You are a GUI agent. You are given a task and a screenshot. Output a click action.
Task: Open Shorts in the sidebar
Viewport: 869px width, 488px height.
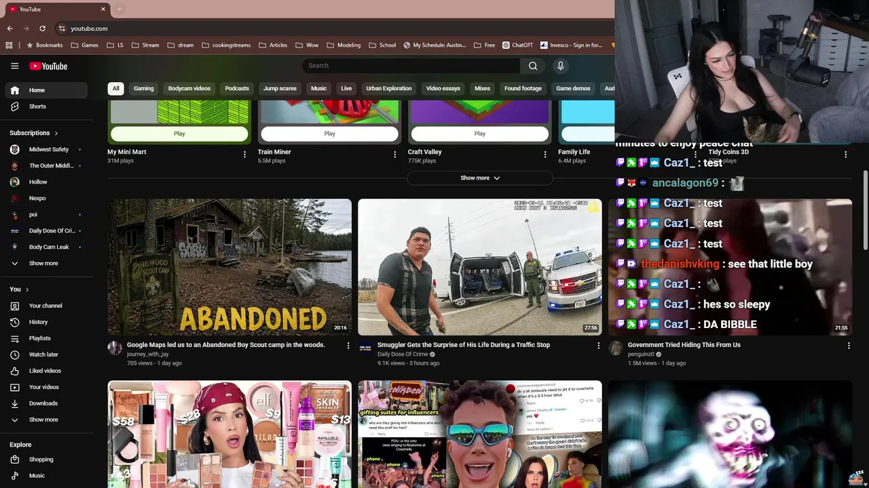click(x=46, y=106)
